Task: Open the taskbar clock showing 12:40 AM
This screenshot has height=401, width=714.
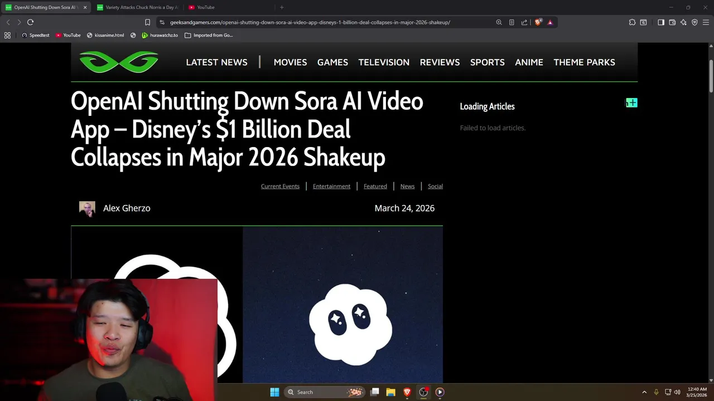Action: point(697,392)
